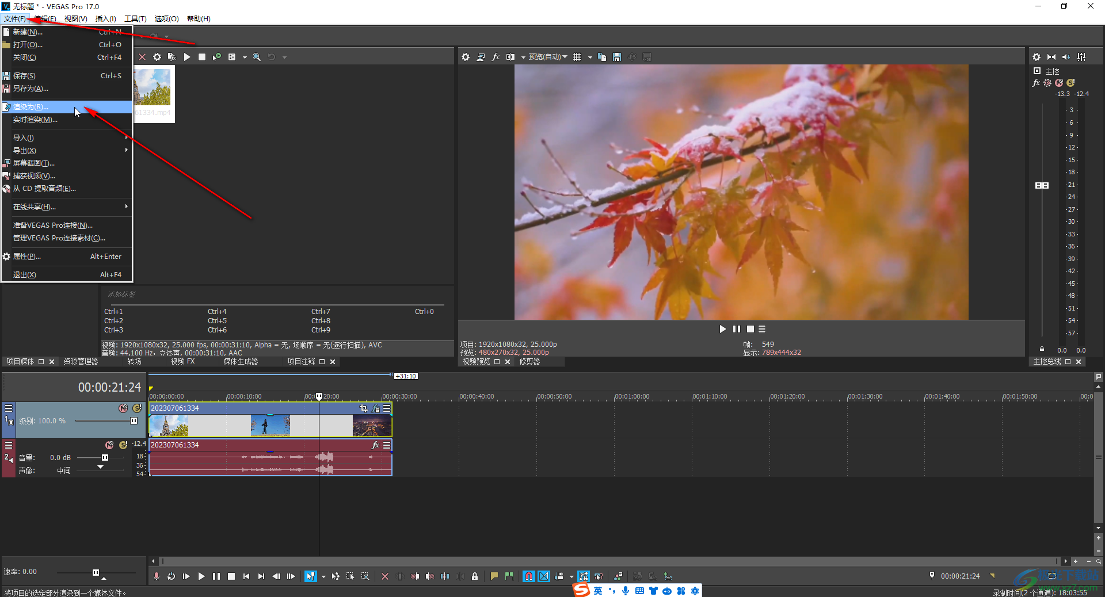The width and height of the screenshot is (1105, 597).
Task: Go to end of the timeline
Action: click(261, 576)
